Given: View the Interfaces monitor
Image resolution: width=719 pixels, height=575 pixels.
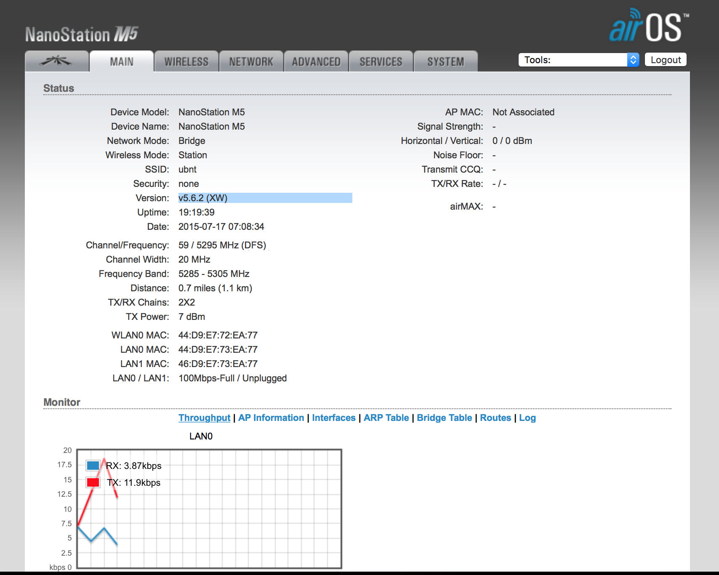Looking at the screenshot, I should point(334,418).
